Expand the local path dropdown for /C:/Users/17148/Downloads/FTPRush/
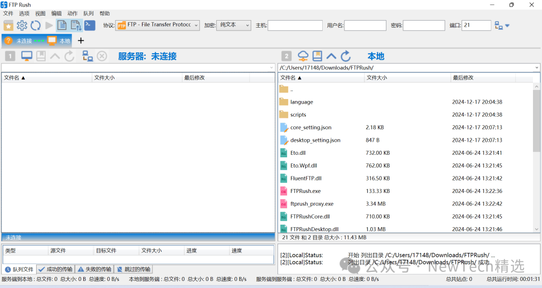This screenshot has height=288, width=542. coord(536,67)
